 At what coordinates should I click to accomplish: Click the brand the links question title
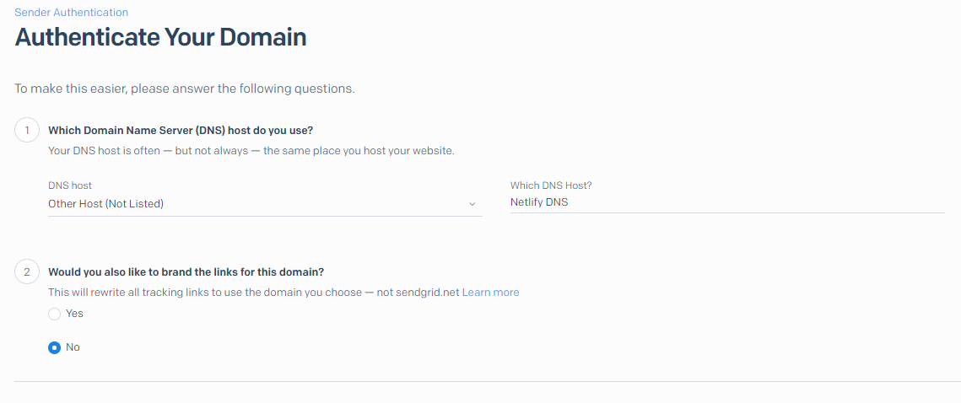tap(186, 271)
